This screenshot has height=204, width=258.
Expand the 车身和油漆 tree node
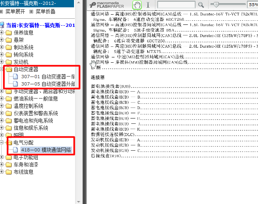point(1,165)
